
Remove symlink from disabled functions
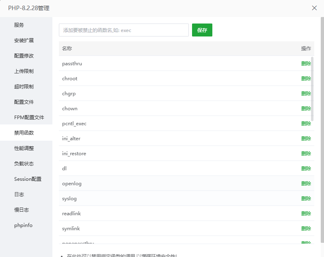(306, 229)
